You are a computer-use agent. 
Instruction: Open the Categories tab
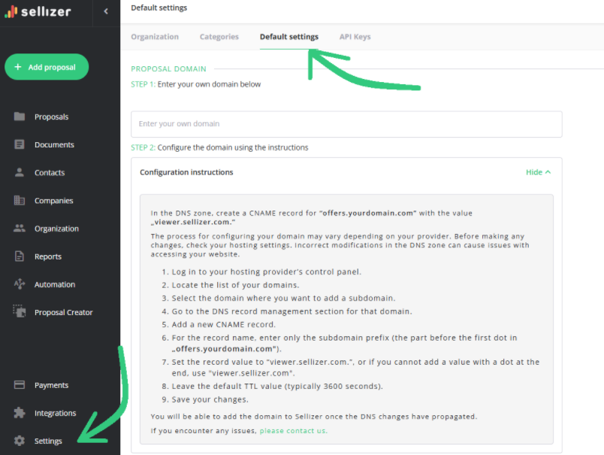(x=219, y=37)
